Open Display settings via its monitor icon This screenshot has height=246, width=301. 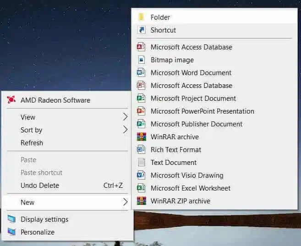point(11,219)
